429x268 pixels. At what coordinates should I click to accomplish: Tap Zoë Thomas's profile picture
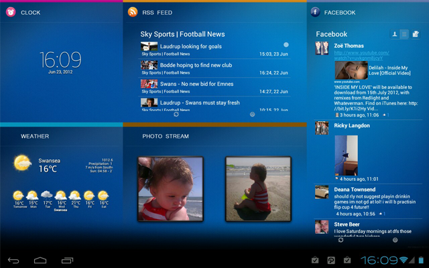pyautogui.click(x=322, y=48)
